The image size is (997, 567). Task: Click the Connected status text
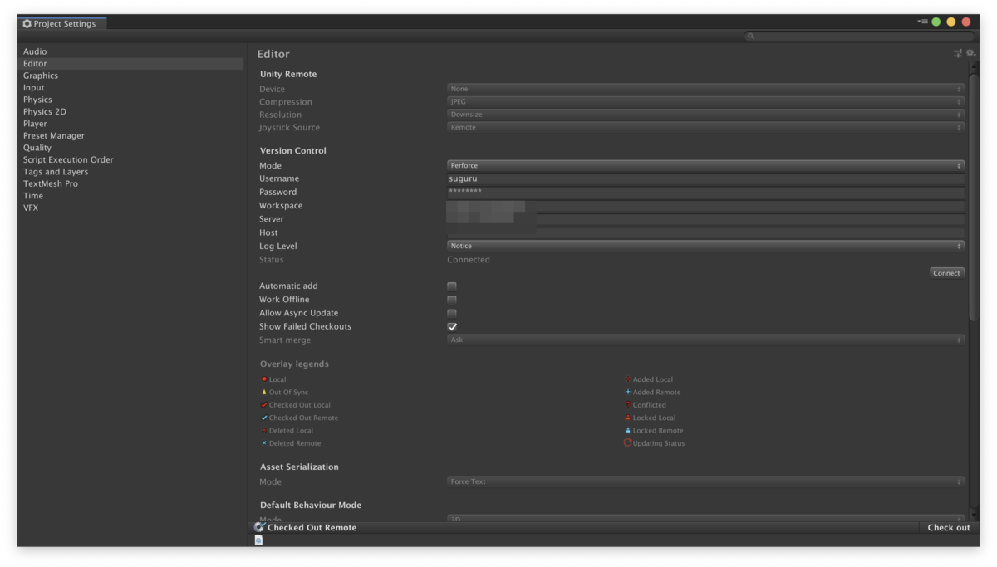pyautogui.click(x=469, y=260)
